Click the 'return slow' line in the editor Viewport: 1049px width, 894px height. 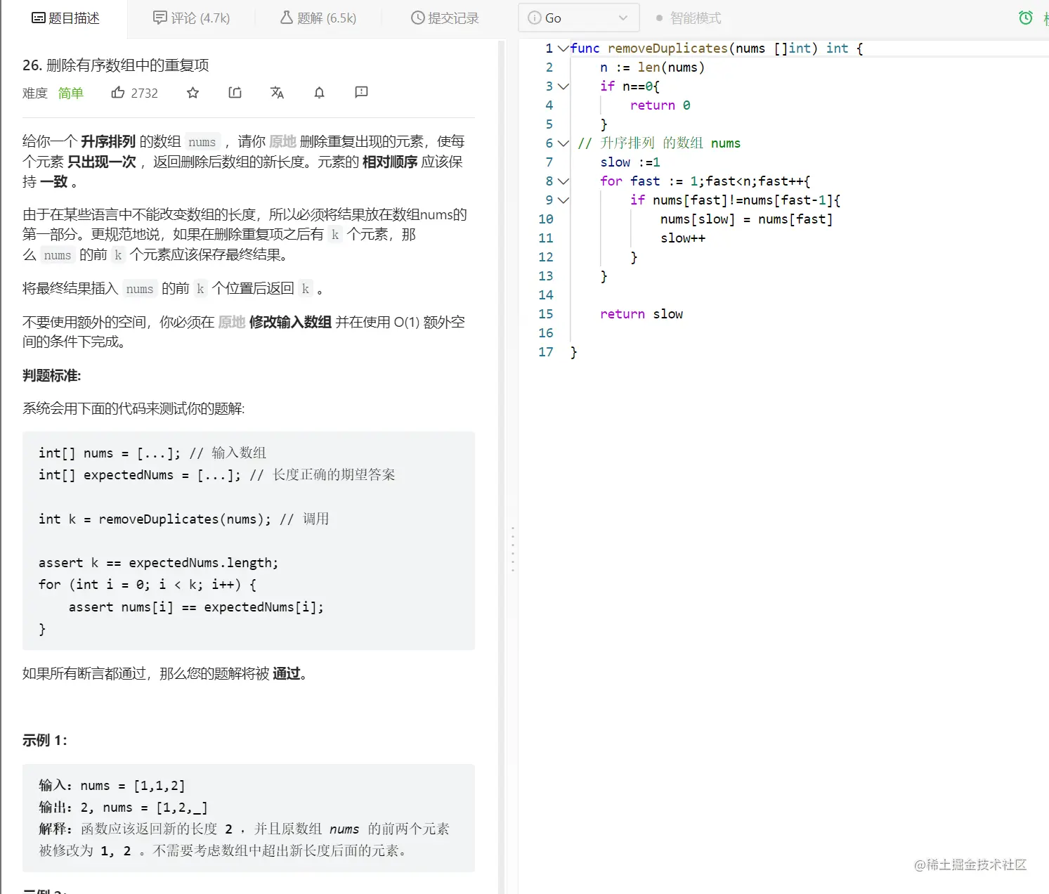click(x=641, y=314)
